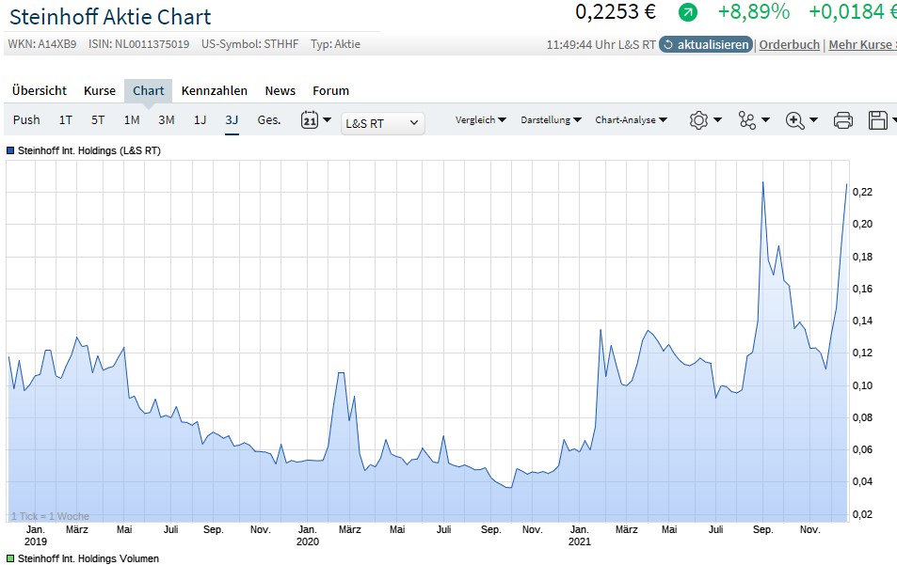The height and width of the screenshot is (565, 897).
Task: Open the News tab
Action: pyautogui.click(x=280, y=90)
